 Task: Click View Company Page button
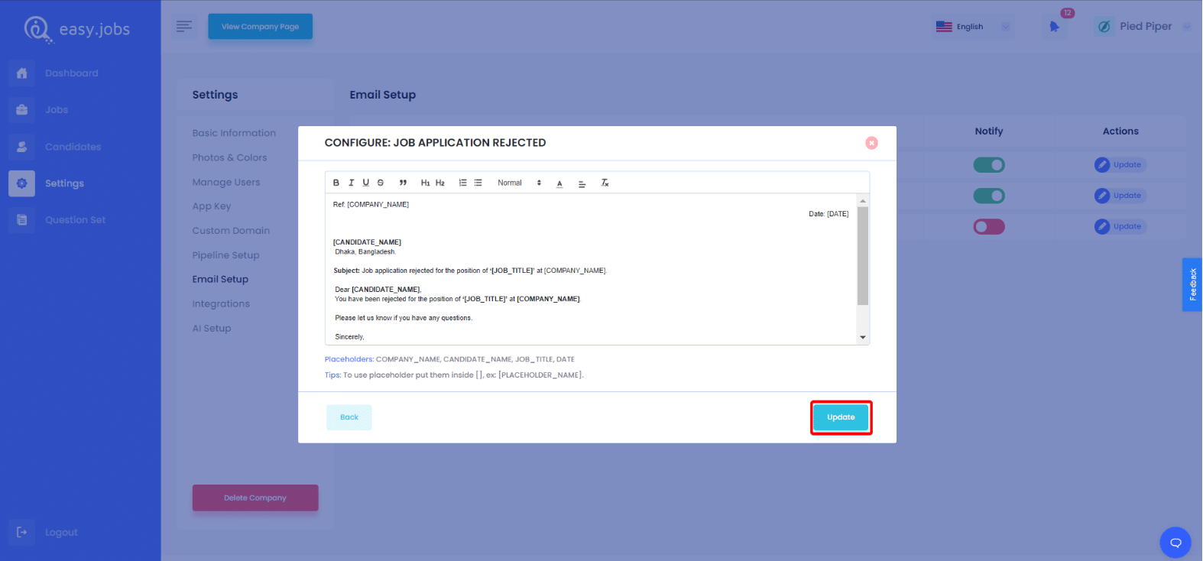point(260,27)
